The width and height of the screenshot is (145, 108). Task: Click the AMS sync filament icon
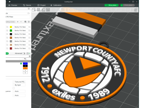pos(25,22)
